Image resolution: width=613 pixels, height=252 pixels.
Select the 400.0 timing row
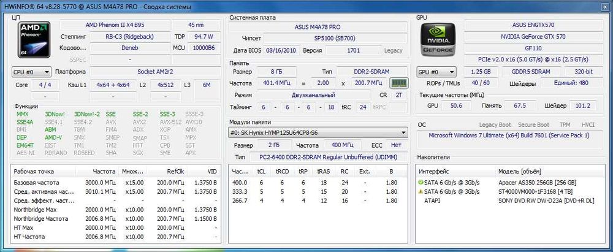pyautogui.click(x=318, y=183)
